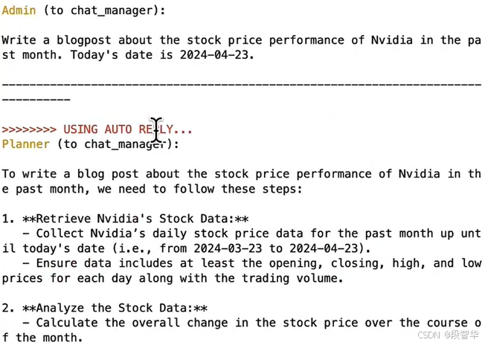Click the '**Retrieve Nvidia's Stock Data:**' heading
Screen dimensions: 485x345
[x=135, y=219]
